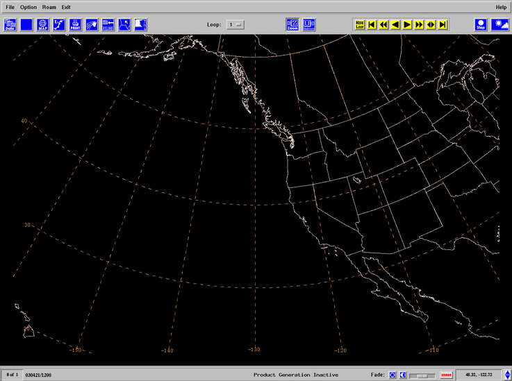
Task: Click the latitude/longitude coordinate readout
Action: (x=479, y=375)
